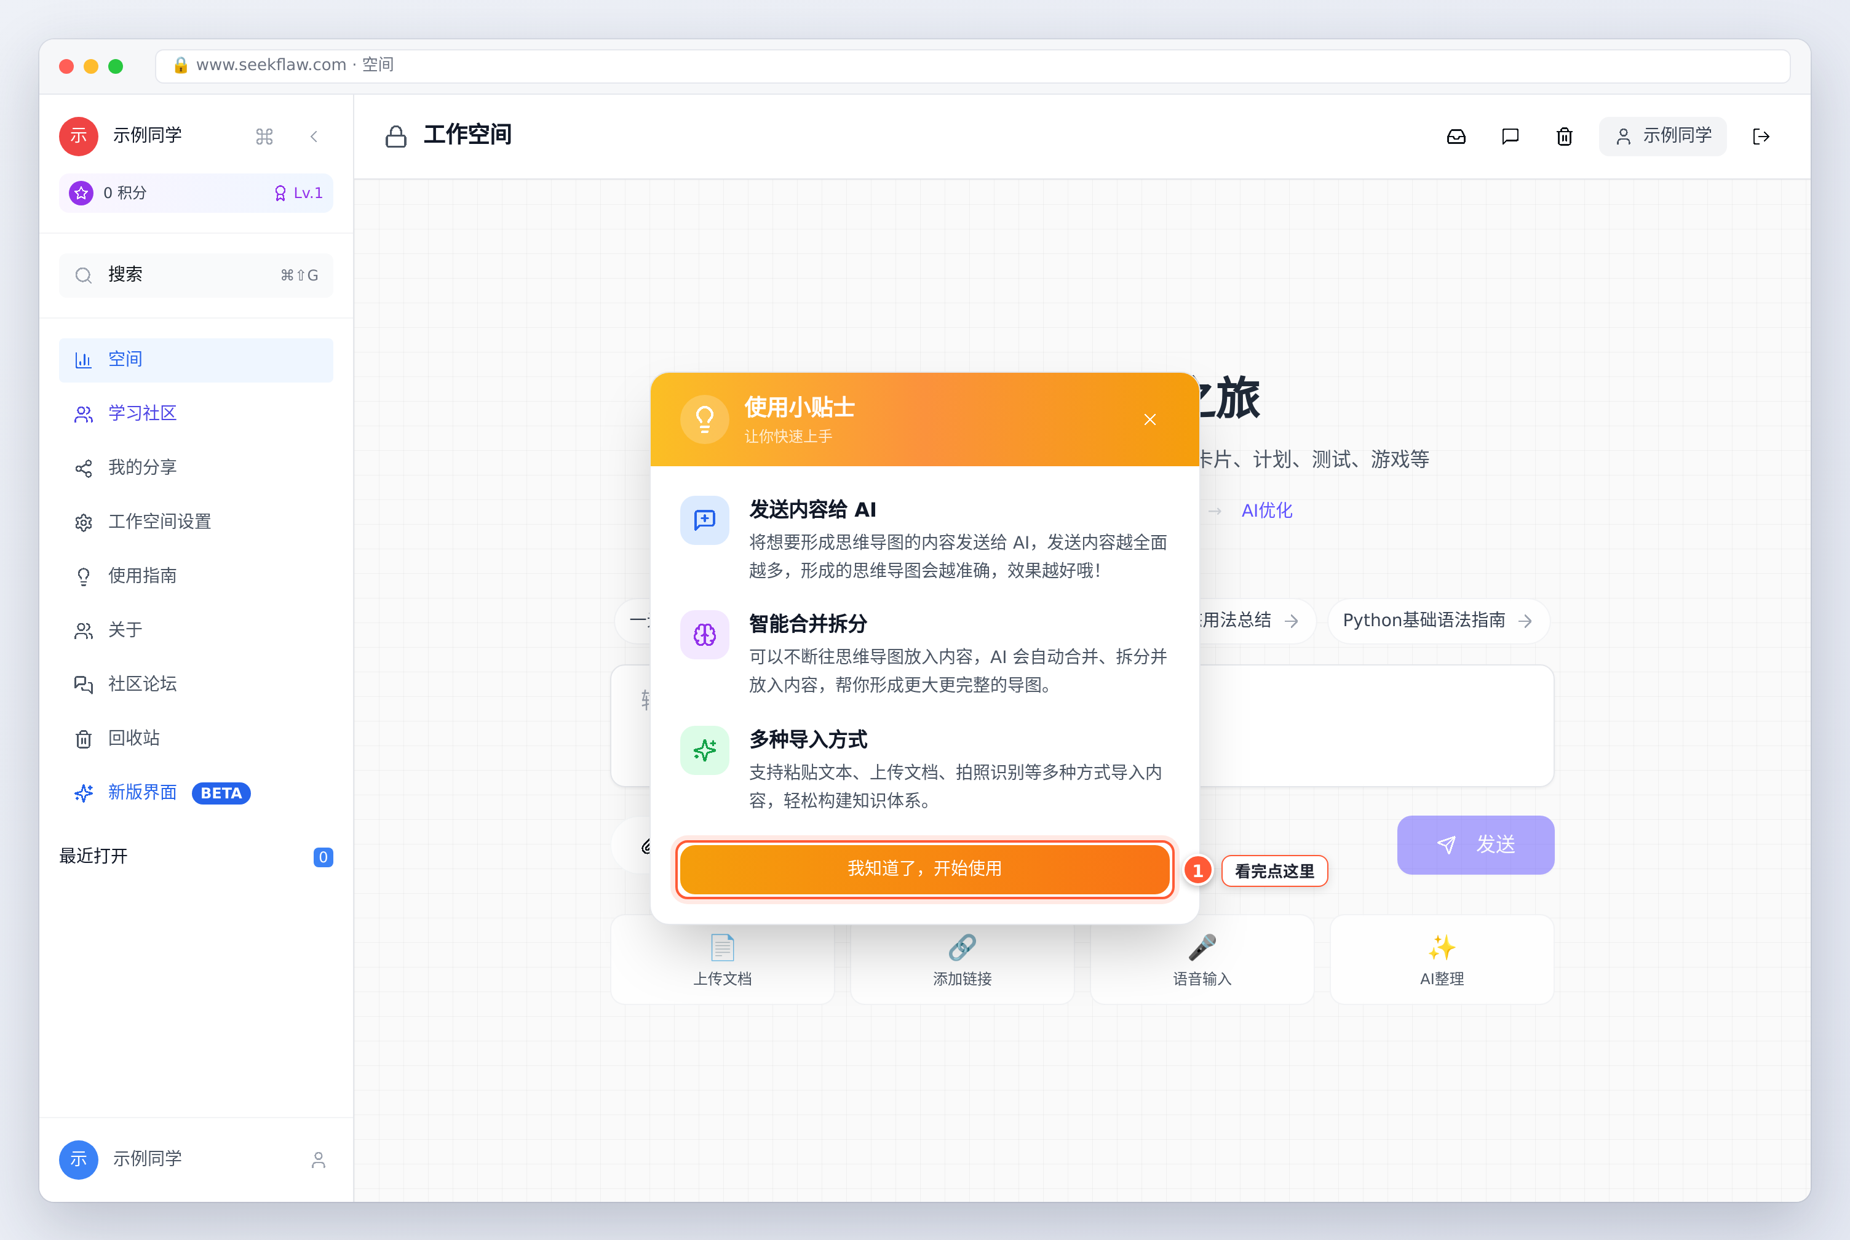Click the logout icon at top right

pos(1761,136)
